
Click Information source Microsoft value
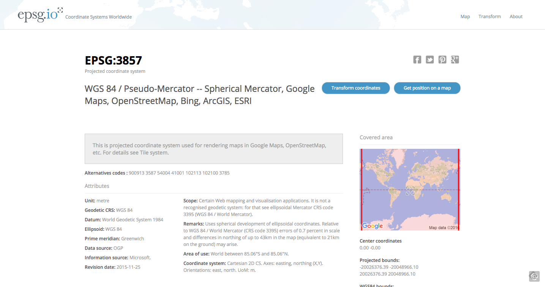pos(140,258)
